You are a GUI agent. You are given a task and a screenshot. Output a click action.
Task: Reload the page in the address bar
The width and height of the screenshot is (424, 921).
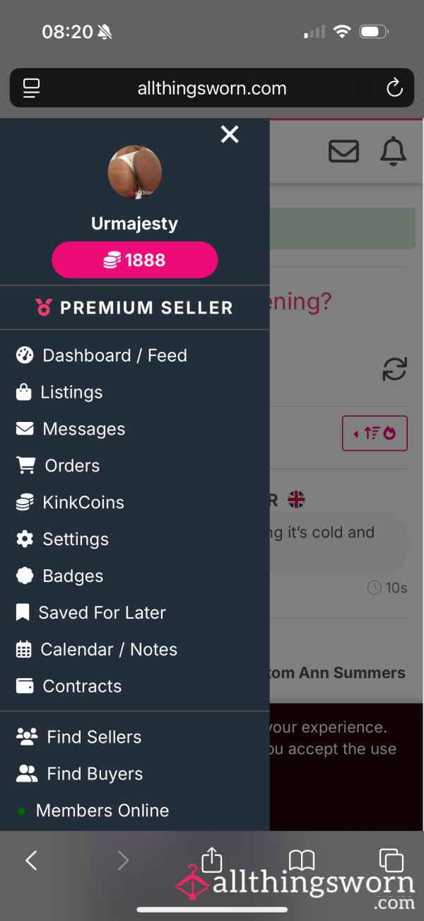tap(394, 88)
